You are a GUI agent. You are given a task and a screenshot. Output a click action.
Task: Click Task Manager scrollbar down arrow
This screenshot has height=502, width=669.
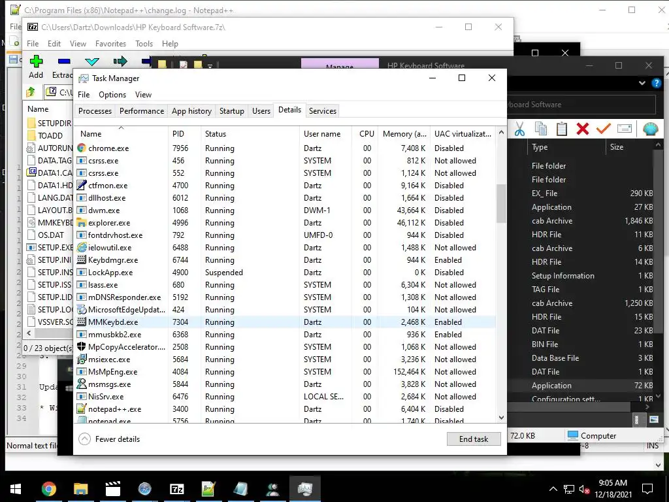[501, 418]
